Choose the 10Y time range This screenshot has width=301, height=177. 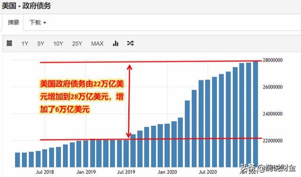pos(58,44)
